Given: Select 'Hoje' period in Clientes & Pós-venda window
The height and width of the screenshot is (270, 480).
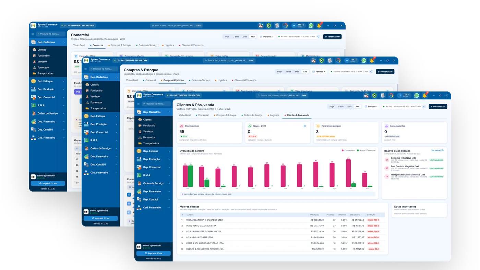Looking at the screenshot, I should (332, 107).
